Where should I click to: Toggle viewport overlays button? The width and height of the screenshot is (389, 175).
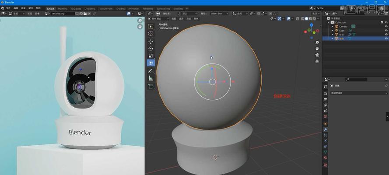288,18
